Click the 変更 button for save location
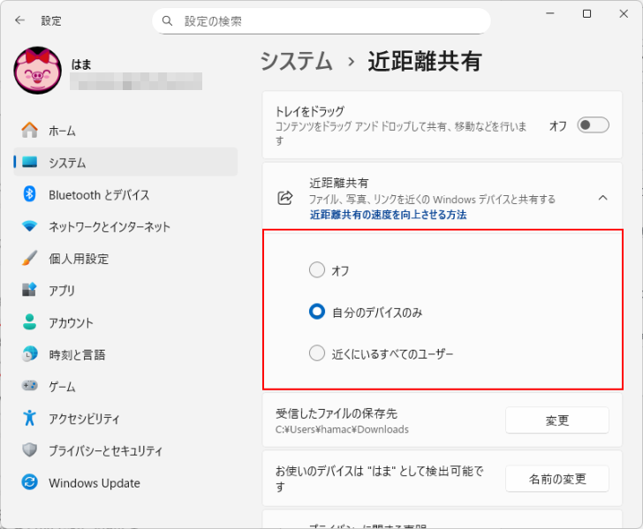This screenshot has height=529, width=643. click(x=556, y=420)
